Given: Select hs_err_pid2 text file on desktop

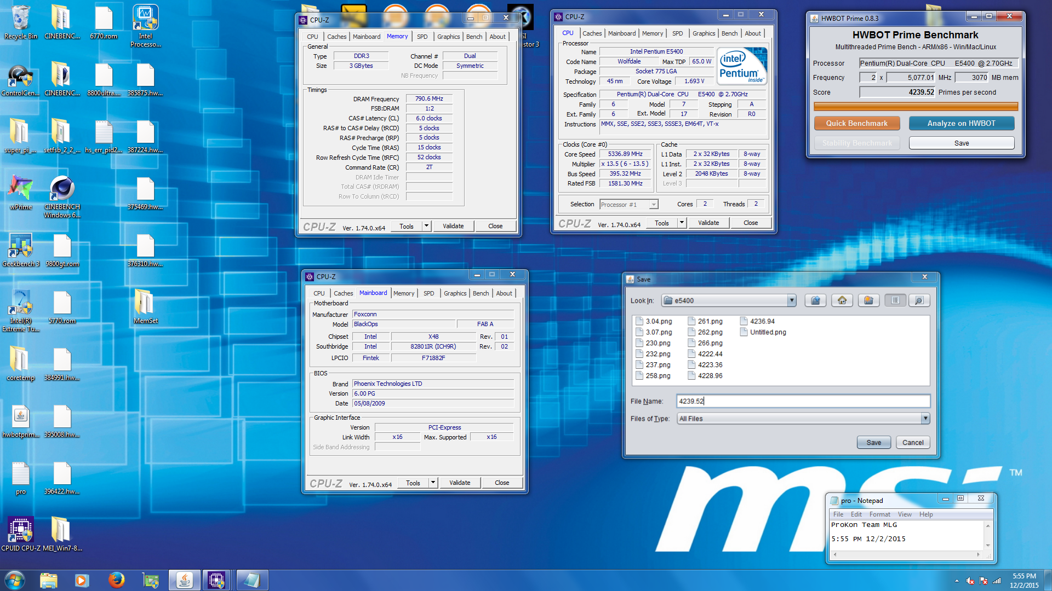Looking at the screenshot, I should click(x=104, y=137).
